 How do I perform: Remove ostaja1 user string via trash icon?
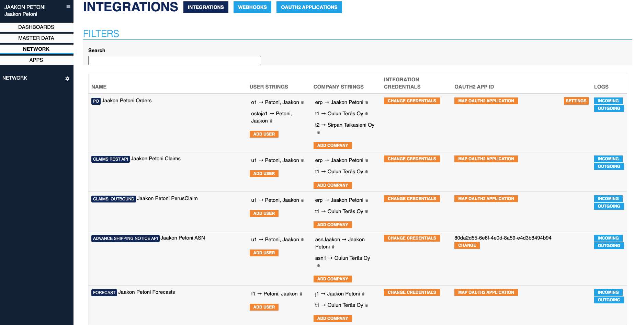click(271, 121)
